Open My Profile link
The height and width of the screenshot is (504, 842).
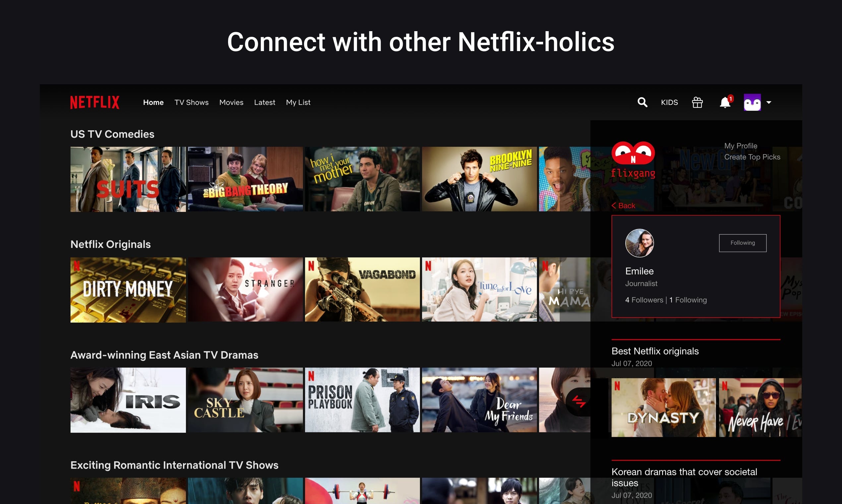(x=741, y=146)
